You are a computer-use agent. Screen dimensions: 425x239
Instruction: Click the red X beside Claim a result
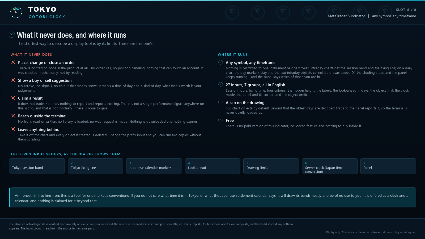coord(13,98)
